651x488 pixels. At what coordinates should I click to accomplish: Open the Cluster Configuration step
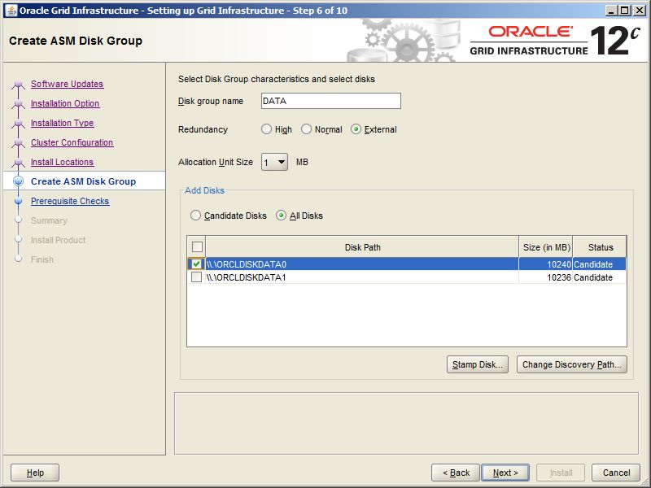tap(72, 142)
